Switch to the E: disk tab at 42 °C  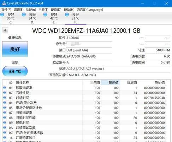click(x=54, y=18)
